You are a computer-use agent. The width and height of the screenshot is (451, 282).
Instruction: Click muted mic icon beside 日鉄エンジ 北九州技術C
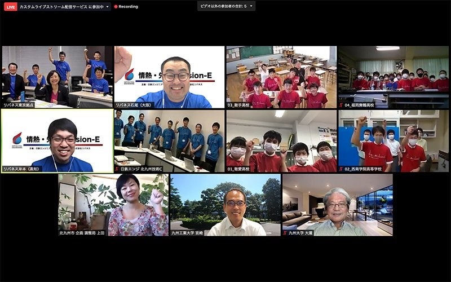117,169
